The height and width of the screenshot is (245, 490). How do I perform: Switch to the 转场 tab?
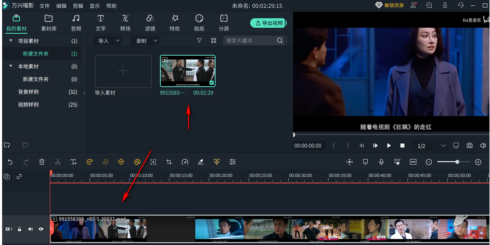tap(125, 23)
